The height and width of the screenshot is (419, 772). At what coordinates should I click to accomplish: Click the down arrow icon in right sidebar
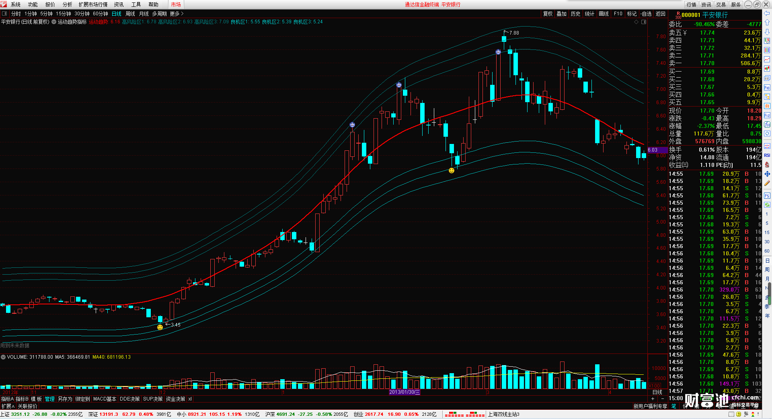point(767,32)
